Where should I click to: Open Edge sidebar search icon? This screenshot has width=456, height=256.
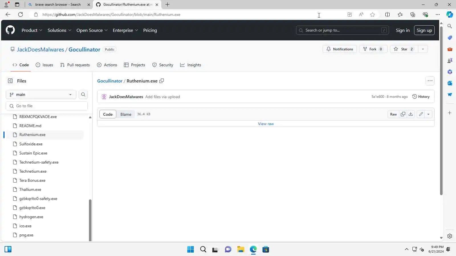450,26
